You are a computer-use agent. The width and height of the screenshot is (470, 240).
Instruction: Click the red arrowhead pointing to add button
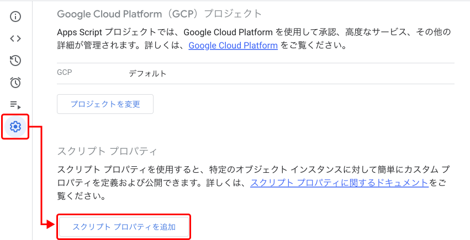(x=51, y=224)
